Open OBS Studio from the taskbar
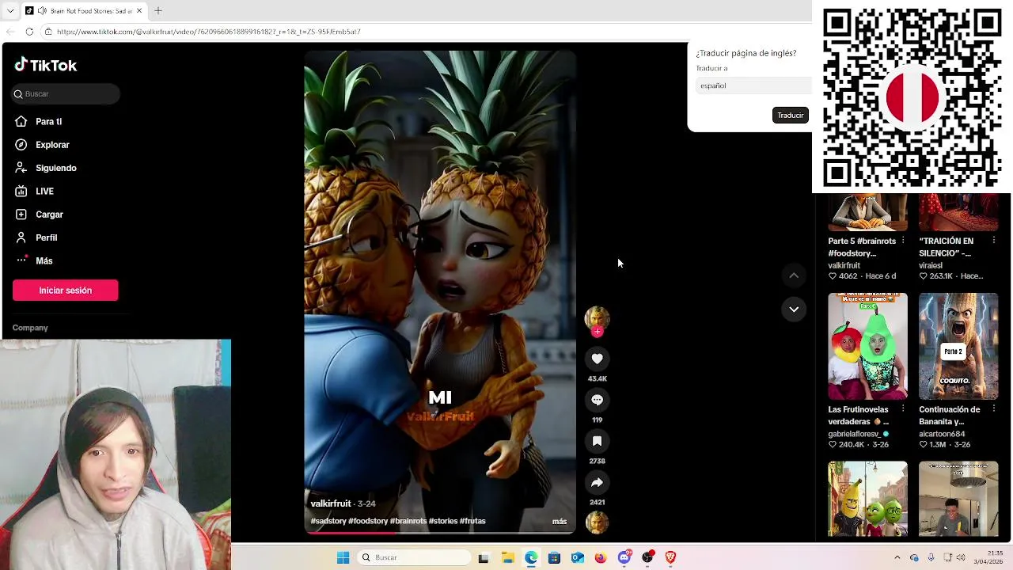Image resolution: width=1013 pixels, height=570 pixels. point(647,557)
